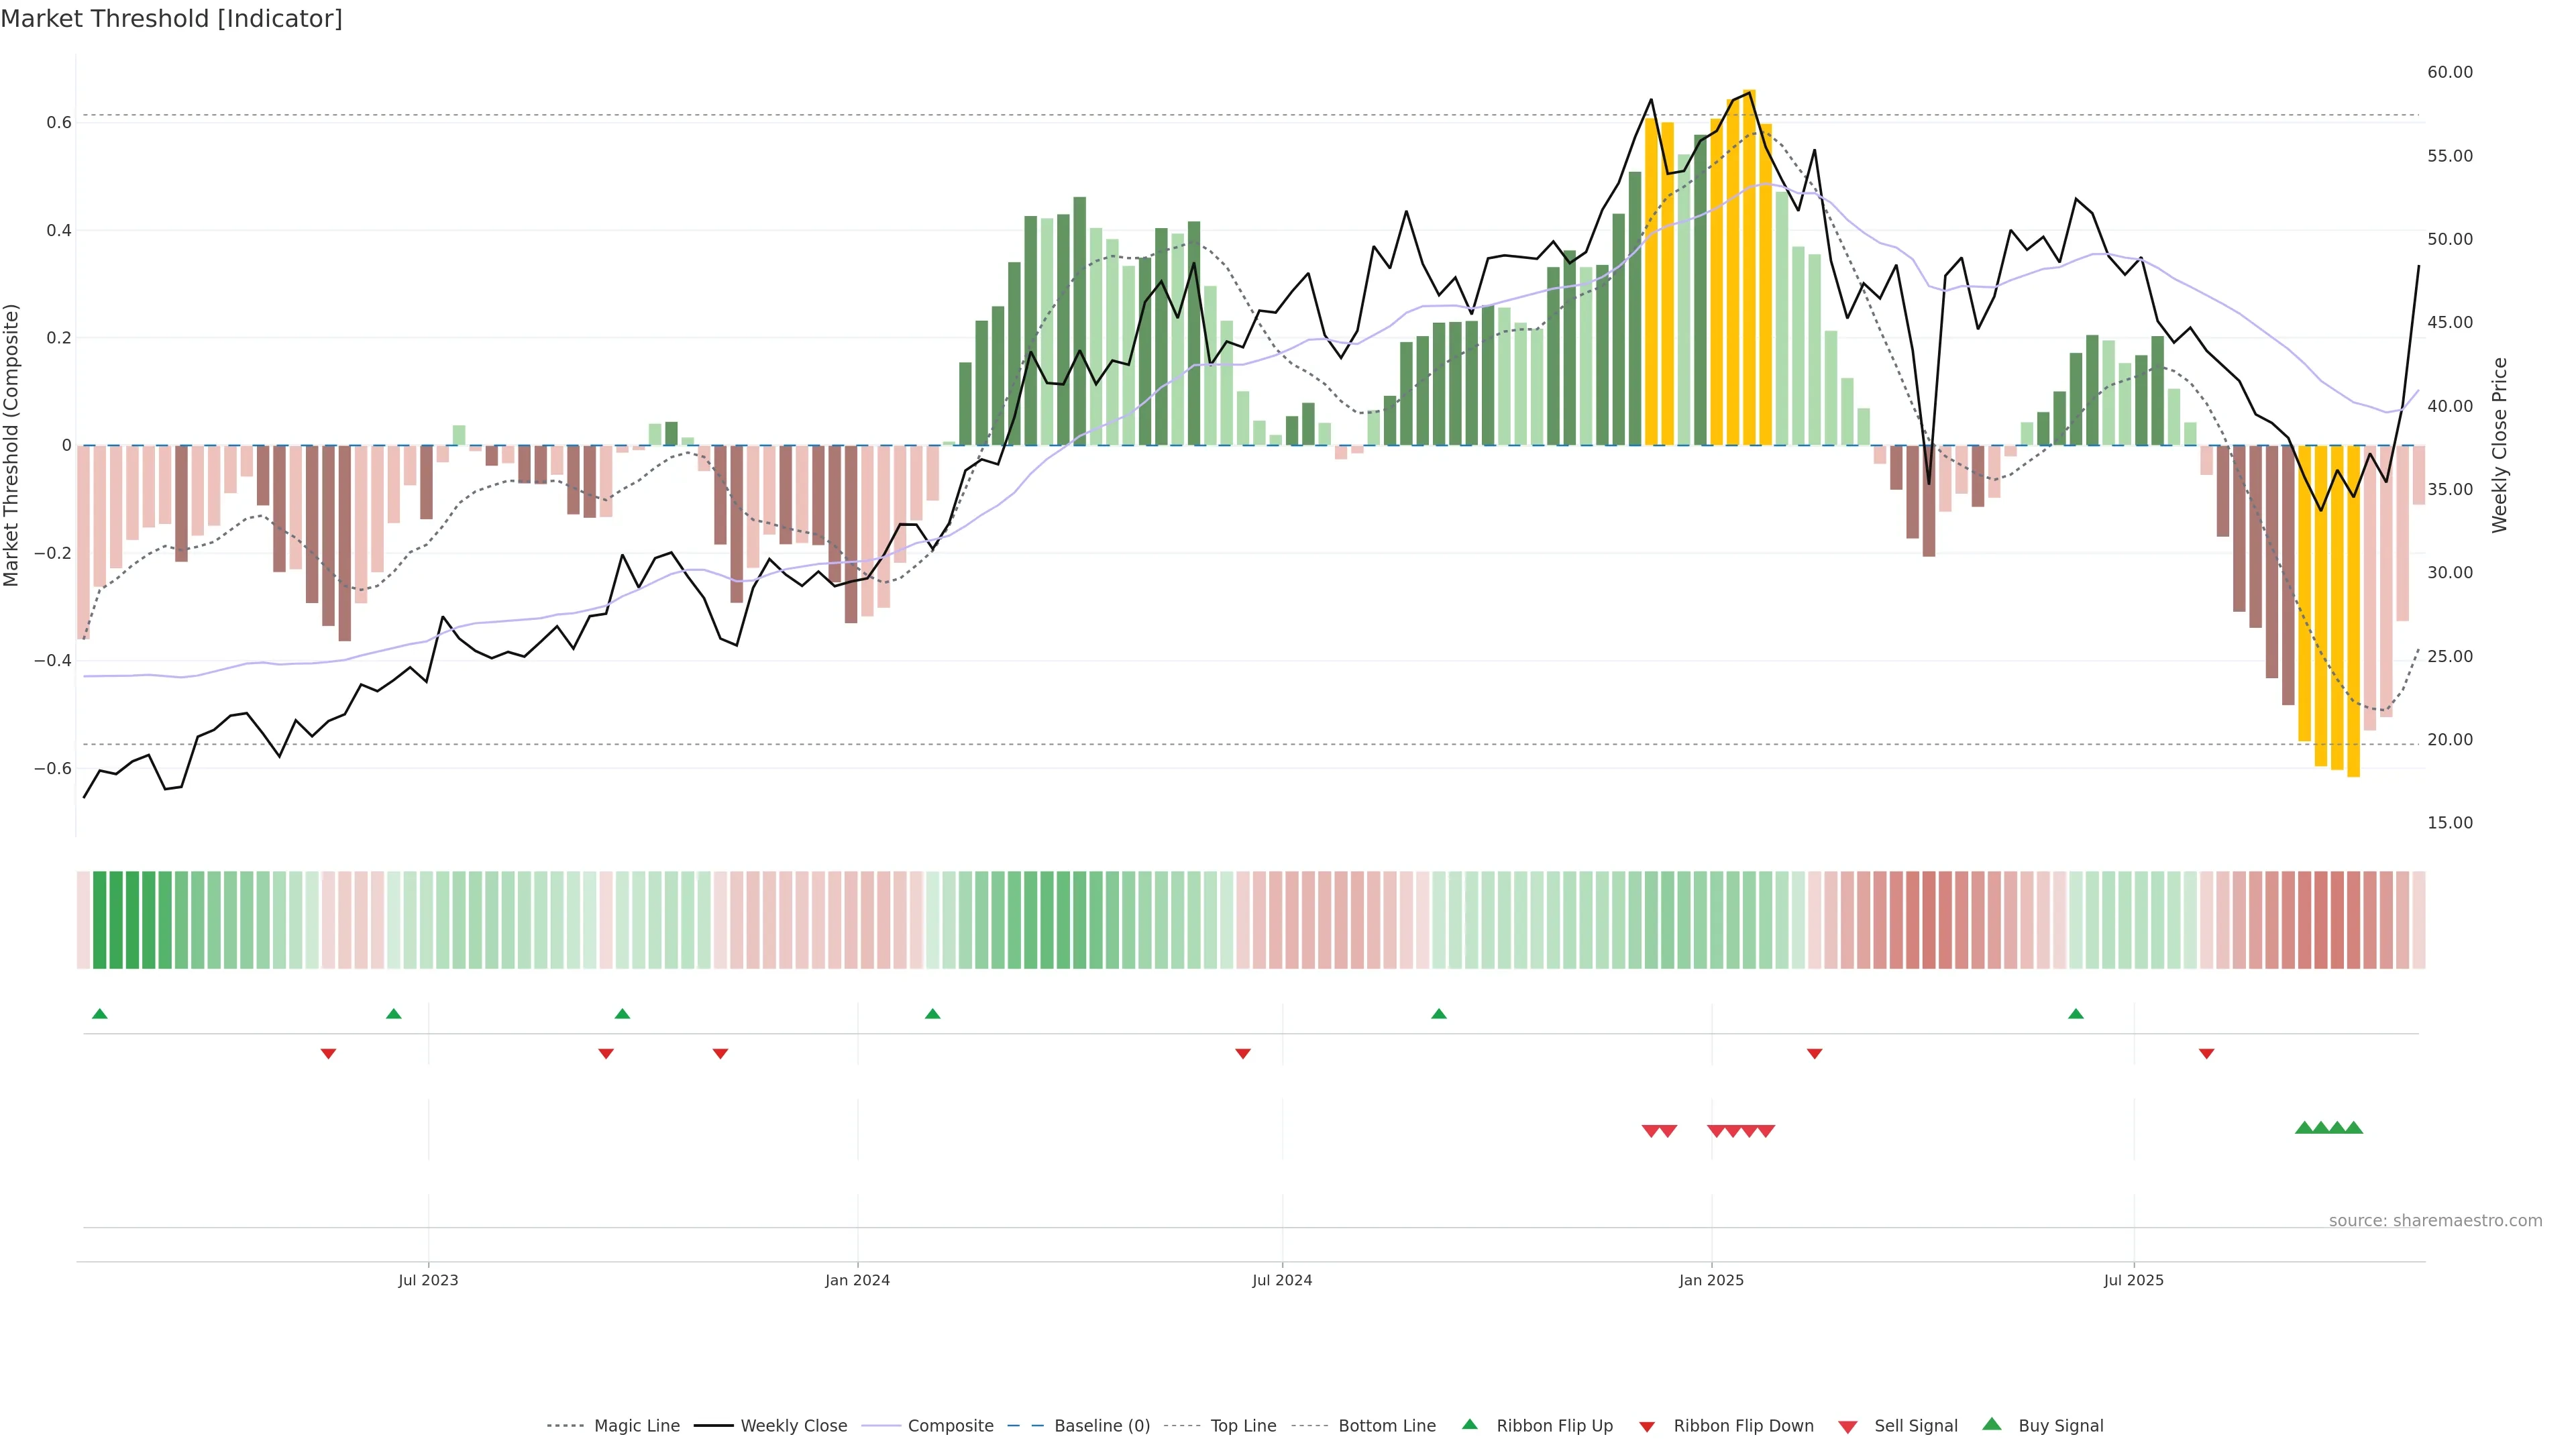Click the earliest green Ribbon Flip Up marker
The width and height of the screenshot is (2576, 1449).
pos(99,1014)
